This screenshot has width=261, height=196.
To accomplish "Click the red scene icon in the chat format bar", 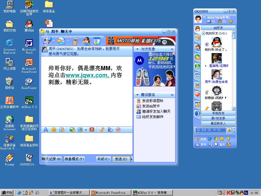I will 92,129.
